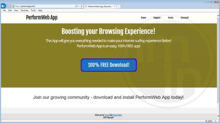Close the PerformWeb App tab
220x123 pixels.
click(x=114, y=6)
